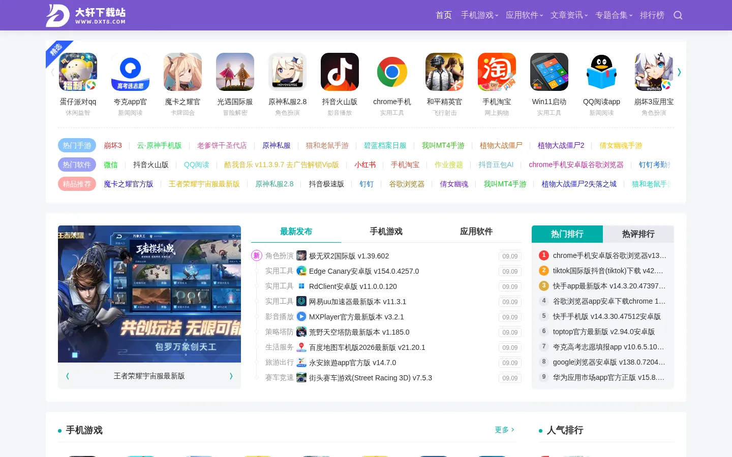The image size is (732, 457).
Task: Expand the 应用软件 nav dropdown
Action: coord(524,15)
